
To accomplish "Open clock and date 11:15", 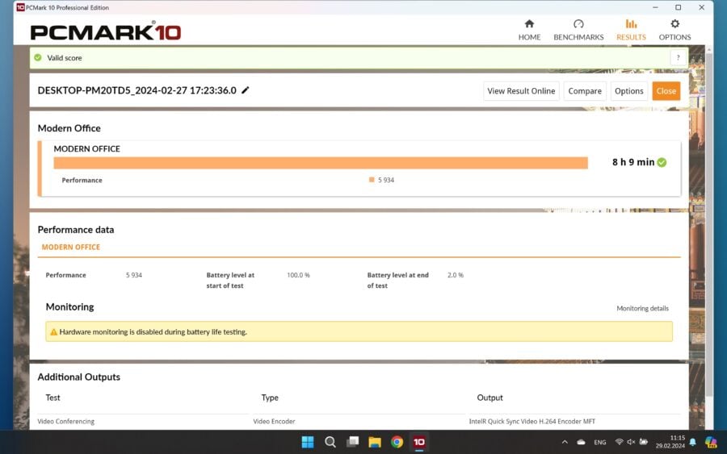I will point(670,442).
